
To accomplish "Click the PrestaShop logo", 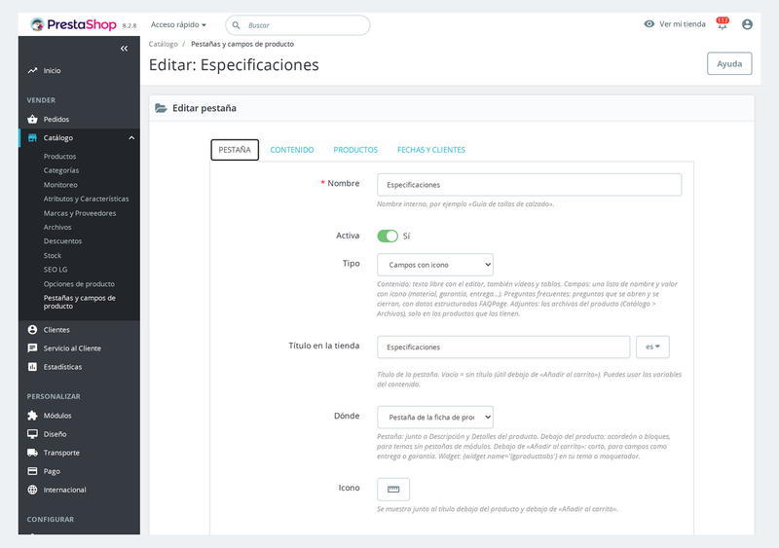I will point(74,24).
